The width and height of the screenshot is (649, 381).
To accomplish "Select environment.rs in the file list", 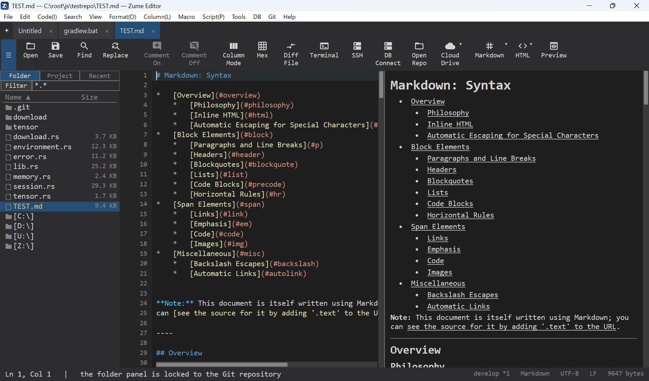I will click(60, 147).
